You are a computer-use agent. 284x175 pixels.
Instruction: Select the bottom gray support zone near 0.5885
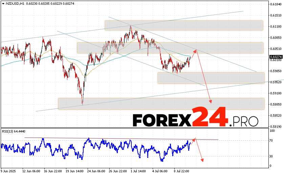(161, 104)
